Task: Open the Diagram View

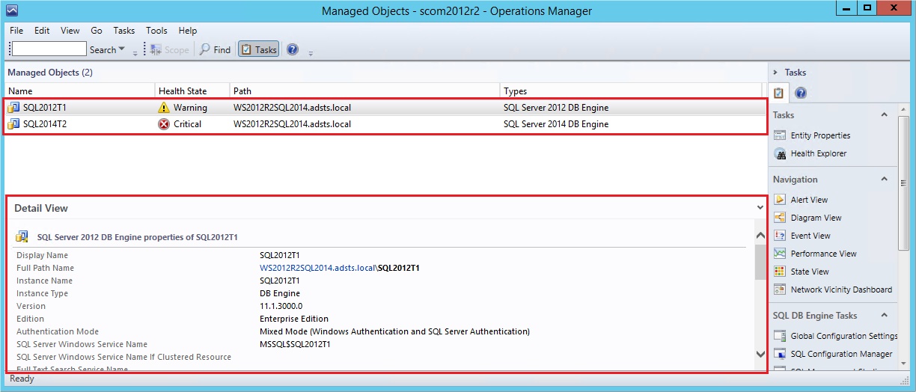Action: (x=816, y=218)
